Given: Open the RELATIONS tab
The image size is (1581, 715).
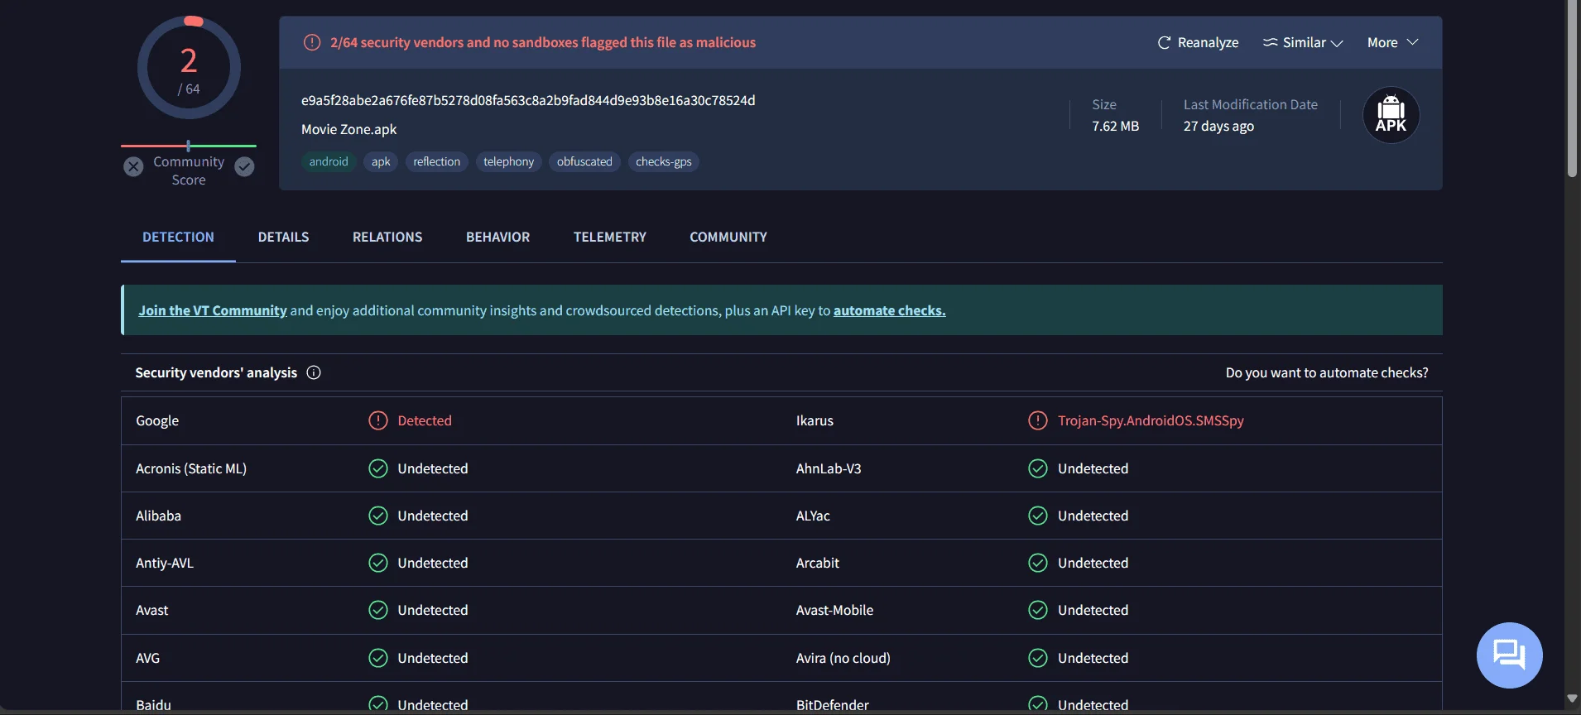Looking at the screenshot, I should [x=387, y=238].
